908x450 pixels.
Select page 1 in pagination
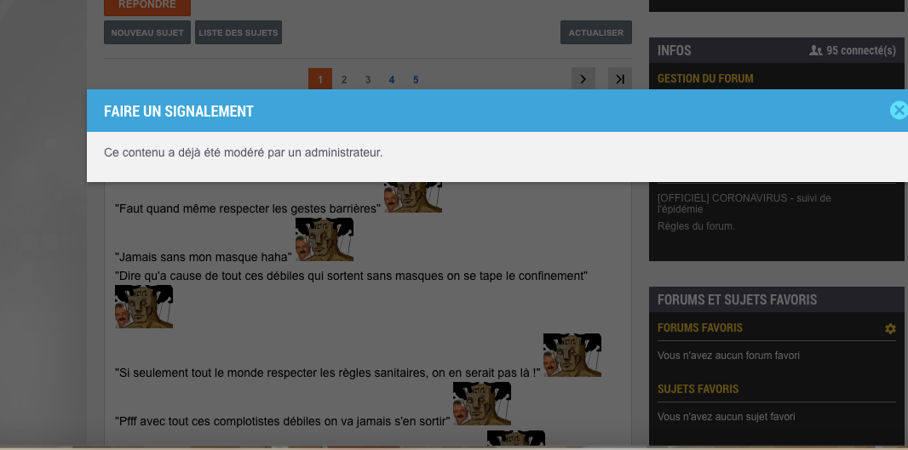[320, 79]
